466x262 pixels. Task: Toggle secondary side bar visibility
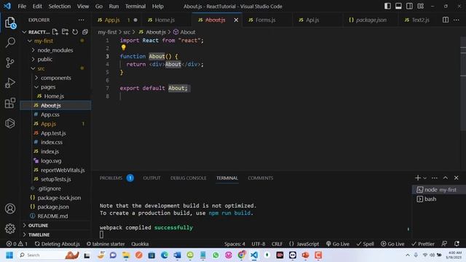[x=409, y=6]
